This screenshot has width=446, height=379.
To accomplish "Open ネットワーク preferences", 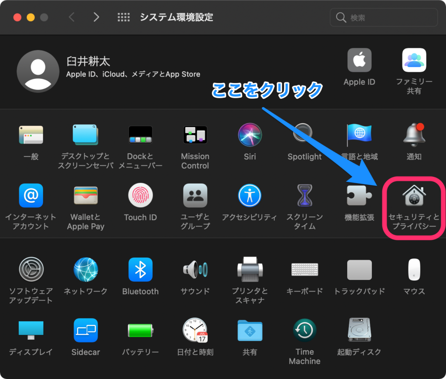I will [x=86, y=269].
